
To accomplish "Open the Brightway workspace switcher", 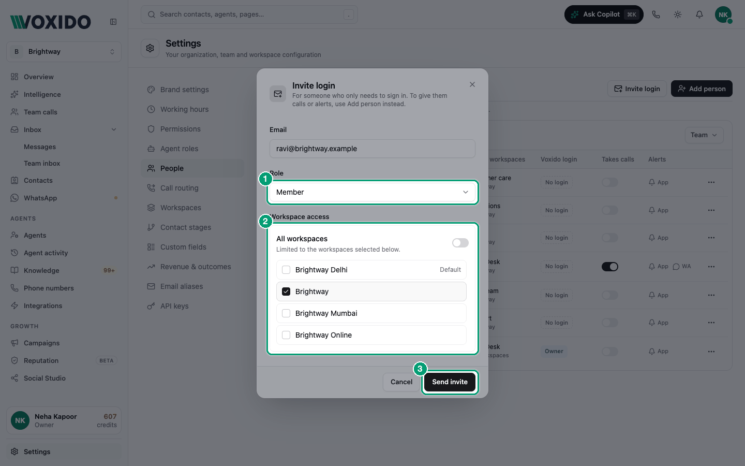I will pos(64,52).
